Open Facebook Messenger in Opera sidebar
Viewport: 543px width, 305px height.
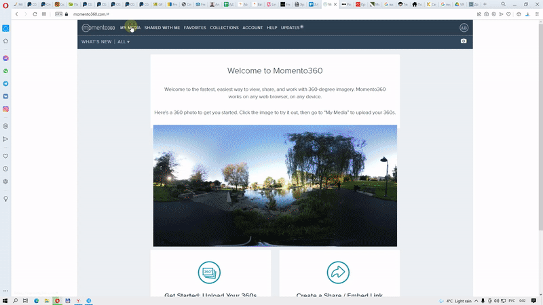tap(5, 58)
